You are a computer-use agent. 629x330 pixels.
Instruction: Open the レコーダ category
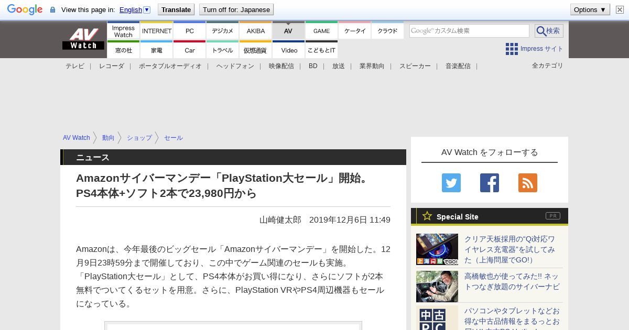pyautogui.click(x=112, y=66)
